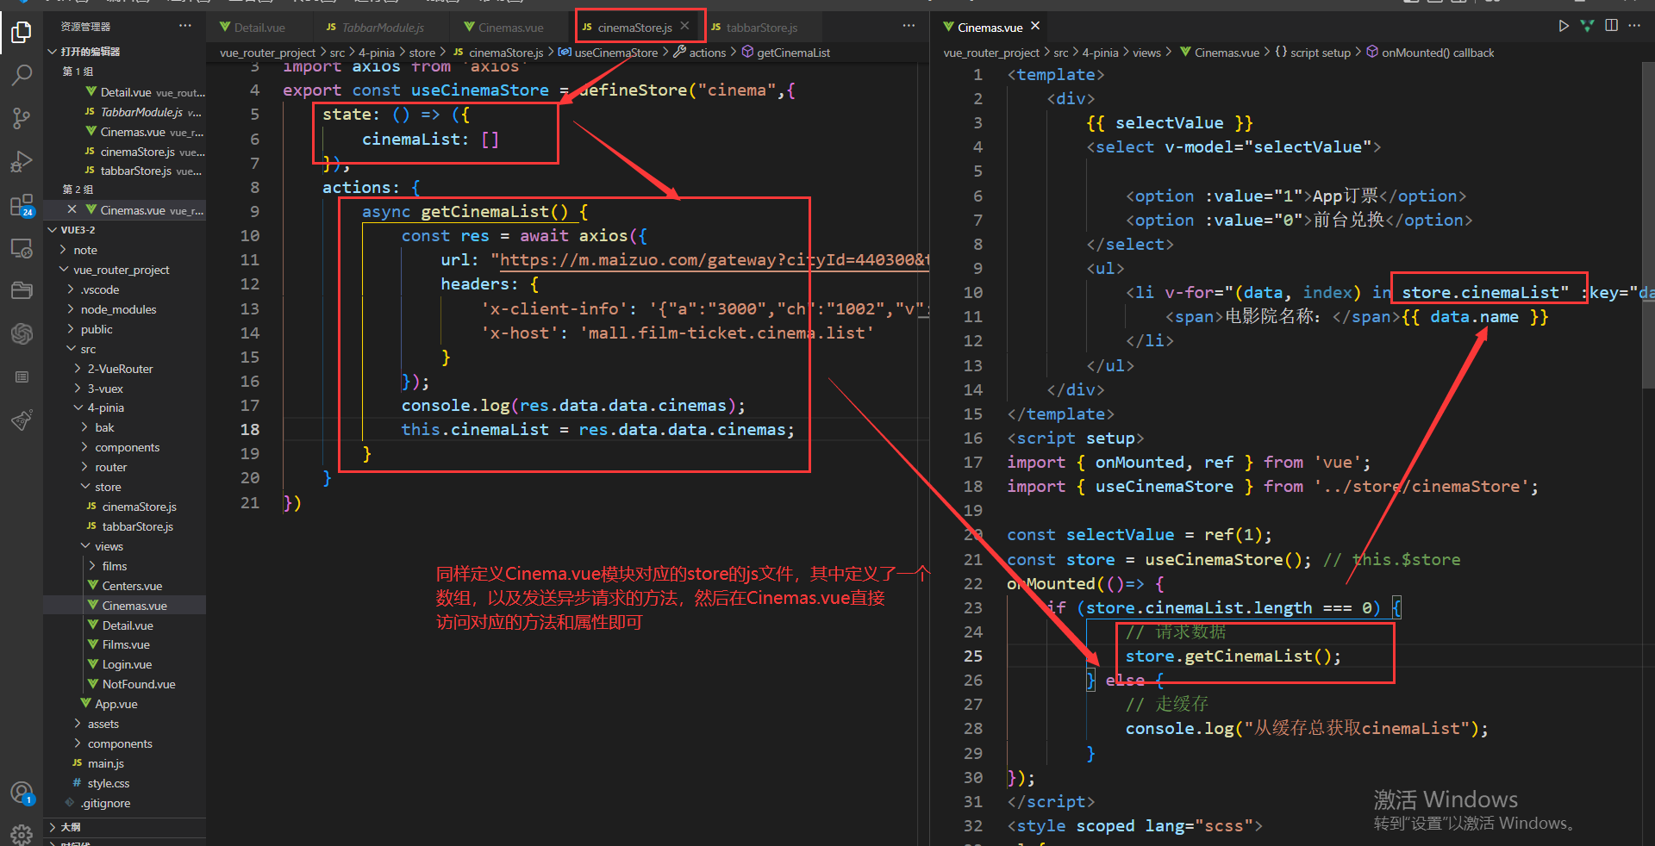The image size is (1655, 846).
Task: Click line number 18 in left editor
Action: [250, 429]
